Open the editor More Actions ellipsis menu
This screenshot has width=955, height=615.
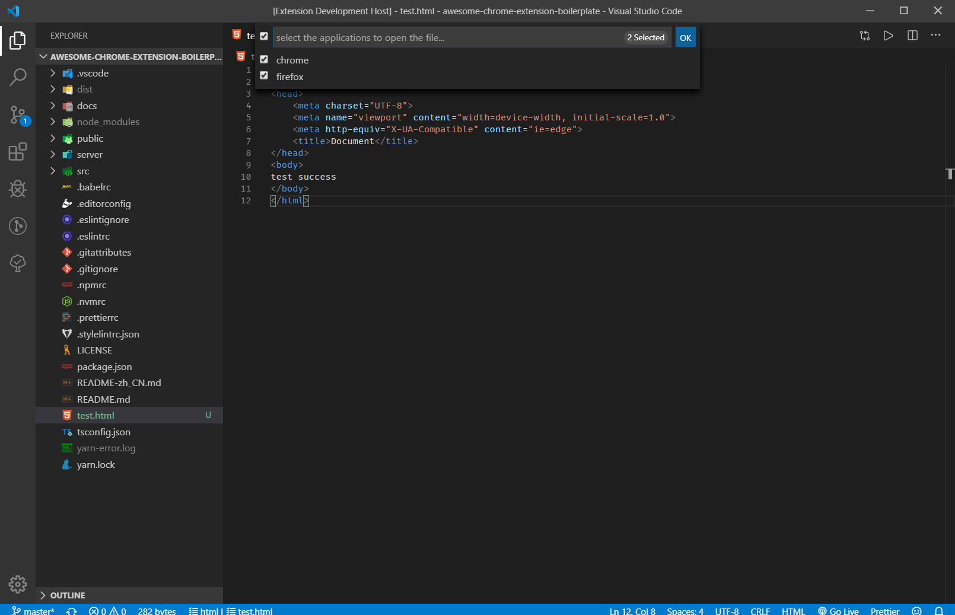(936, 36)
